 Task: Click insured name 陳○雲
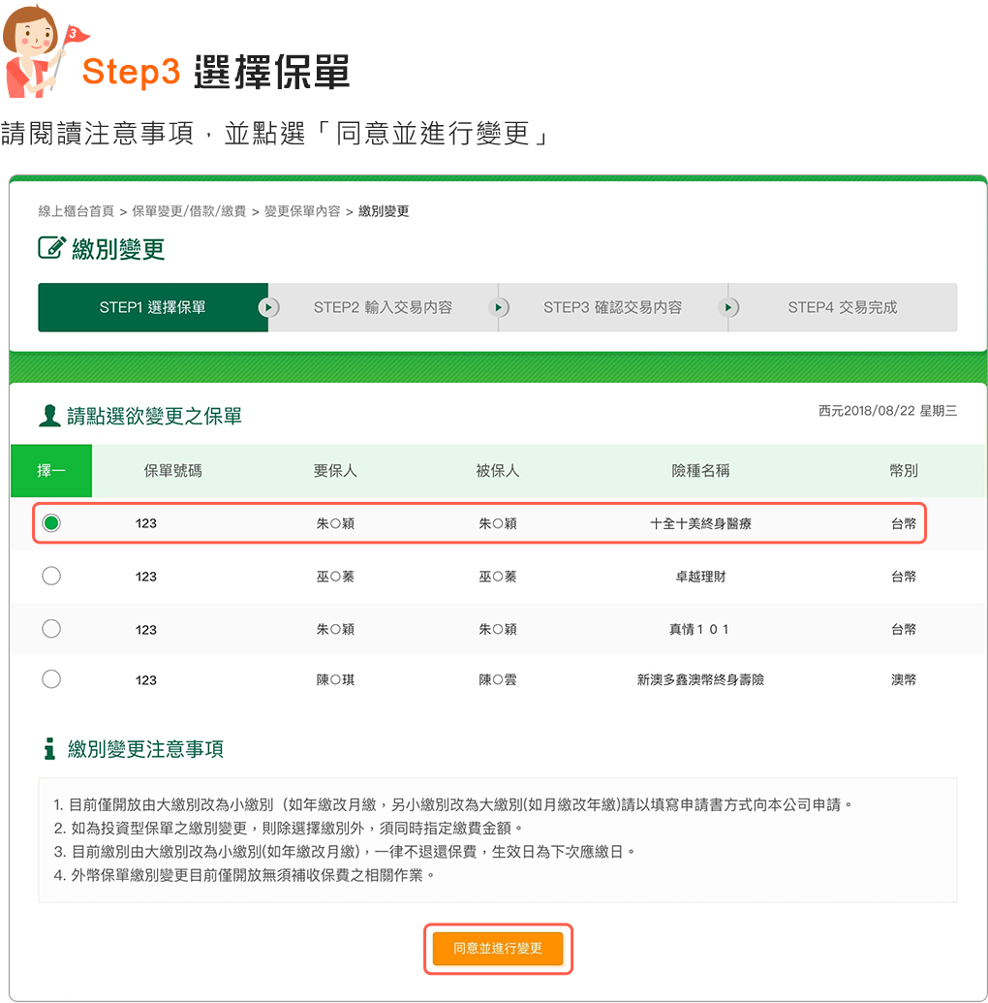[498, 680]
